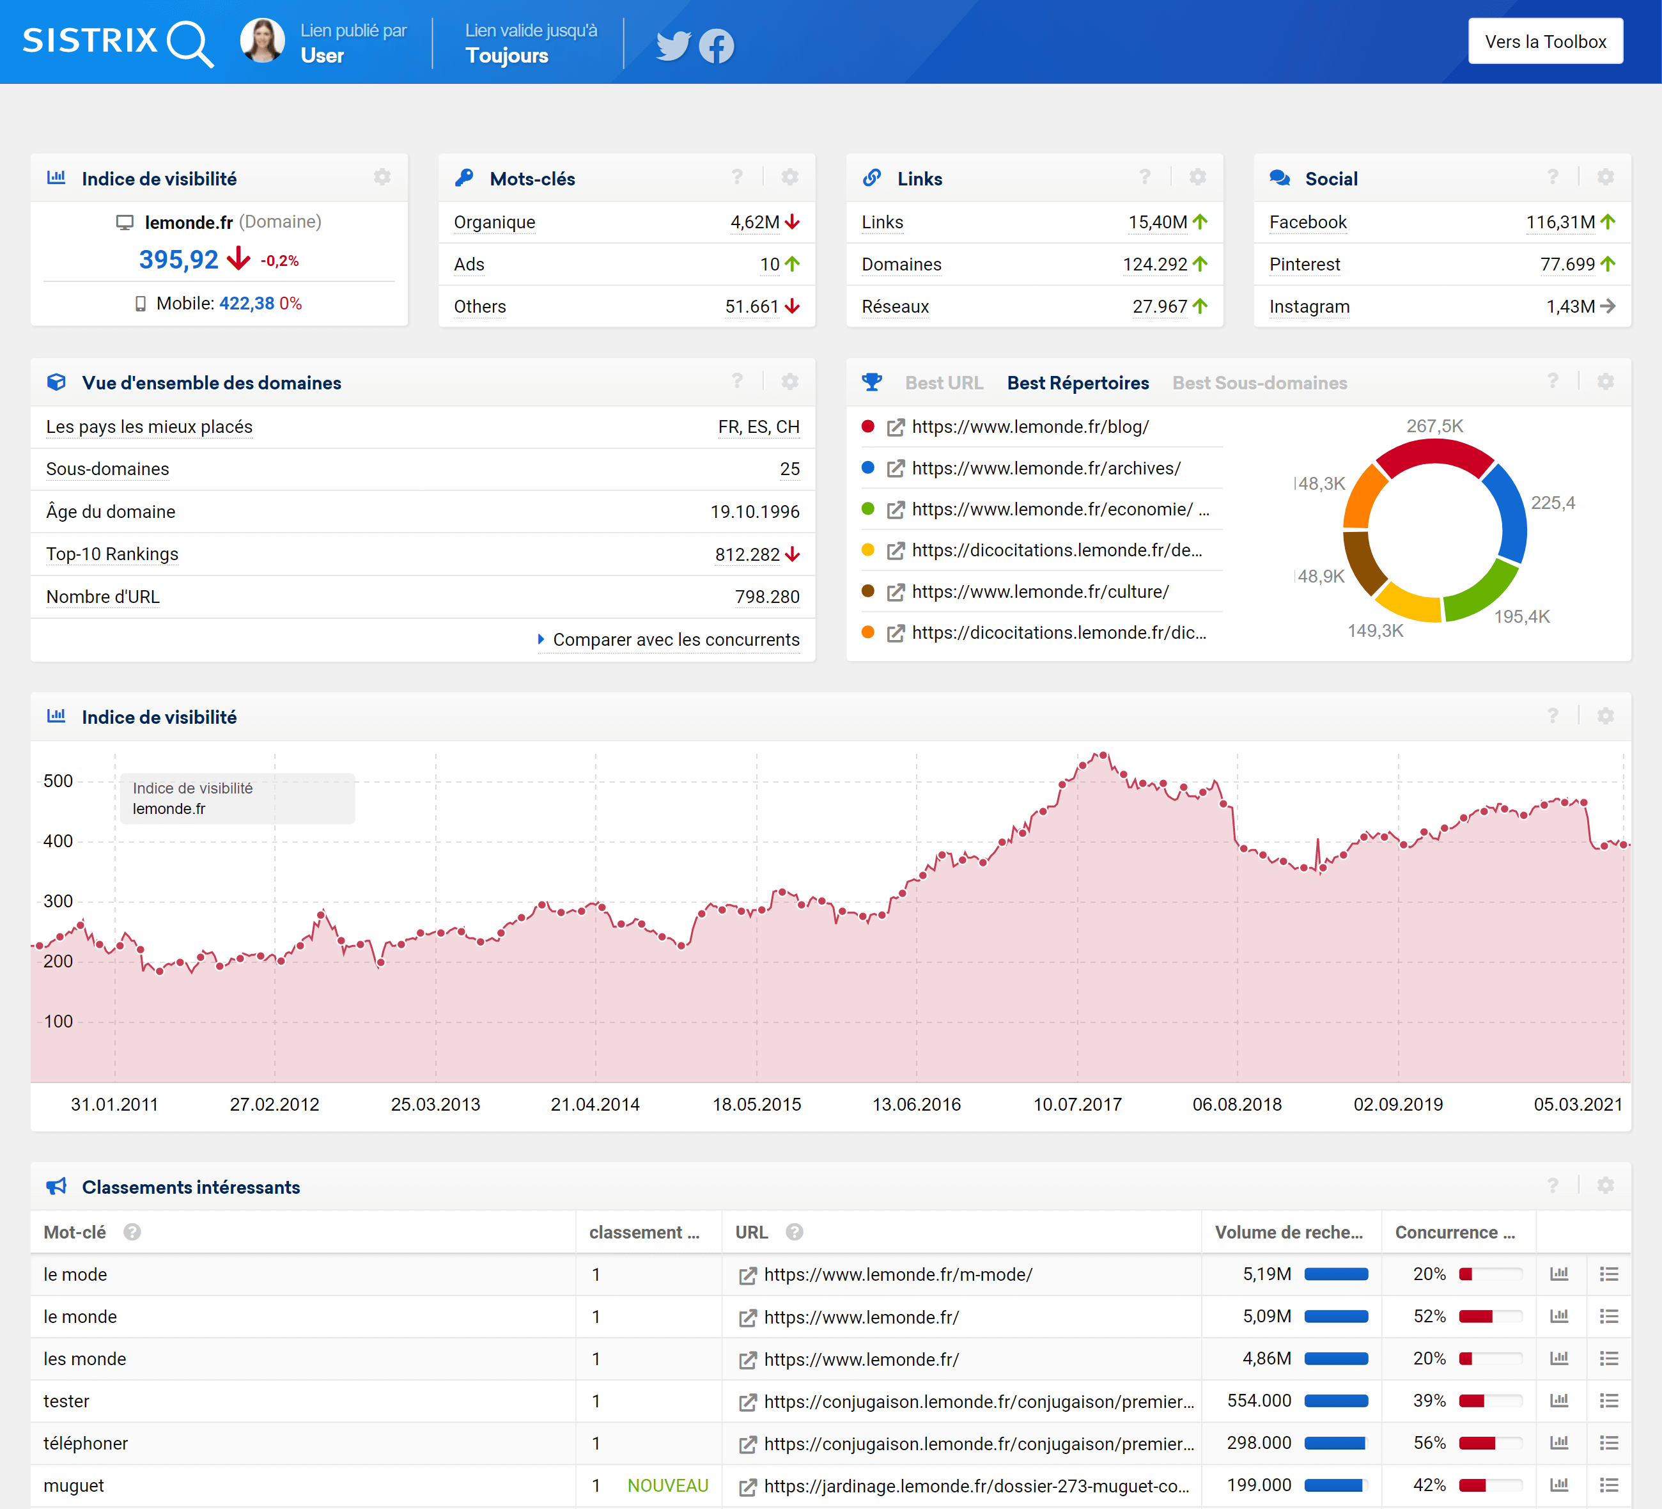Click the Top-10 Rankings label
The image size is (1662, 1509).
(112, 554)
